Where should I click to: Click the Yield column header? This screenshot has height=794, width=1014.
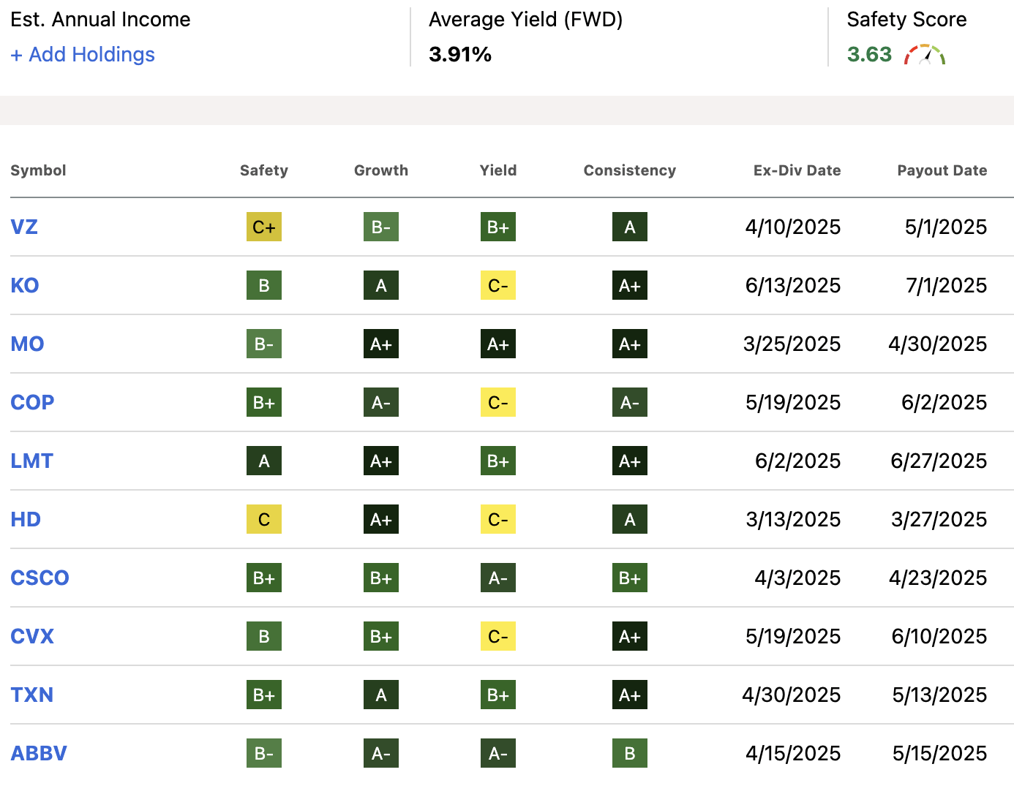tap(498, 170)
